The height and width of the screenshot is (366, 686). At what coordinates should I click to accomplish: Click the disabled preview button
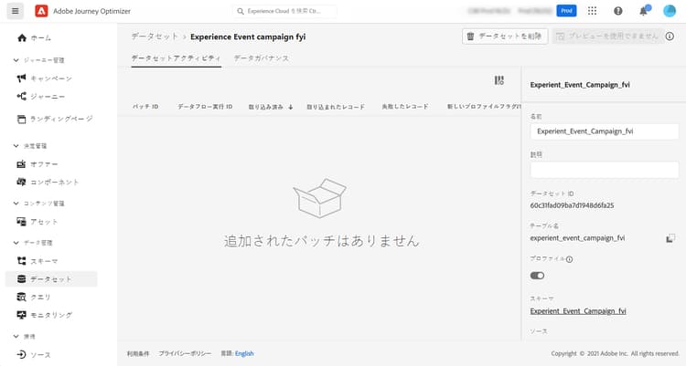click(607, 37)
